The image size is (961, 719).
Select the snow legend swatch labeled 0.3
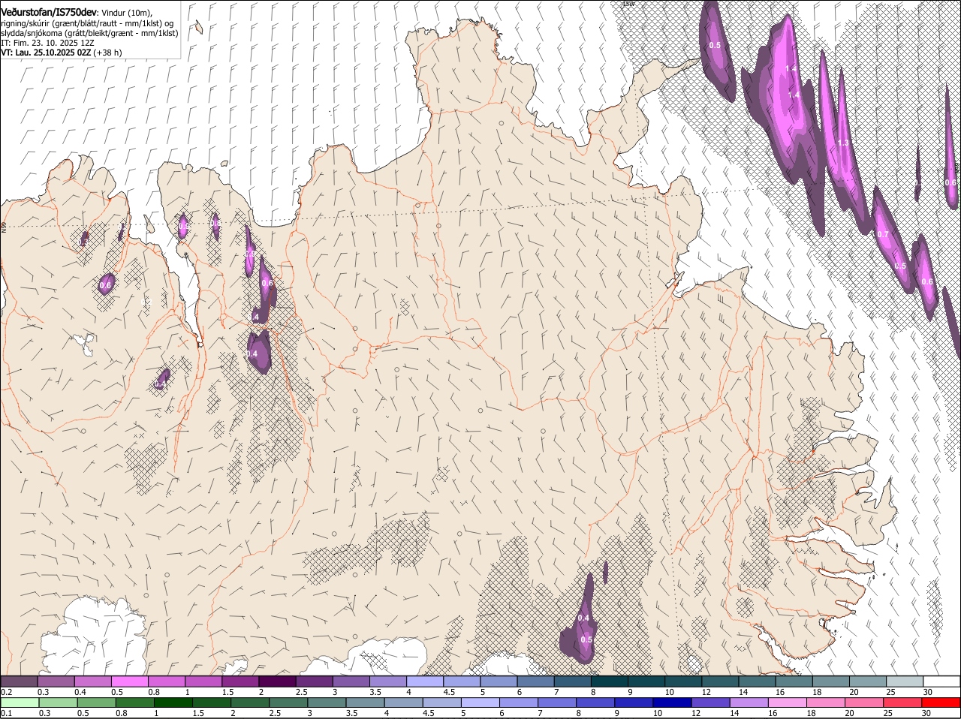click(x=56, y=681)
